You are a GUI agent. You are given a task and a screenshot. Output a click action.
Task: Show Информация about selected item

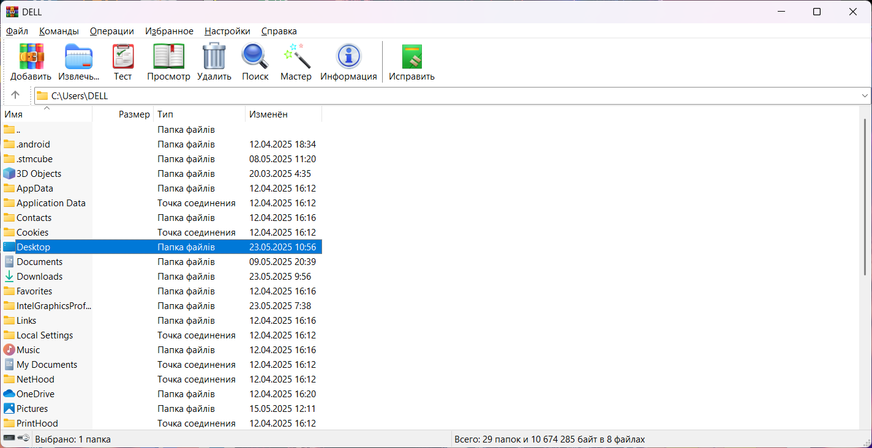[x=349, y=56]
